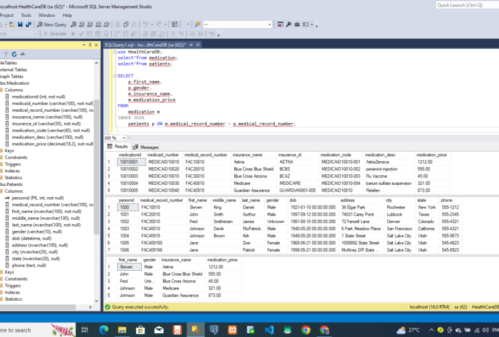
Task: Close the Object Explorer panel
Action: pyautogui.click(x=96, y=45)
